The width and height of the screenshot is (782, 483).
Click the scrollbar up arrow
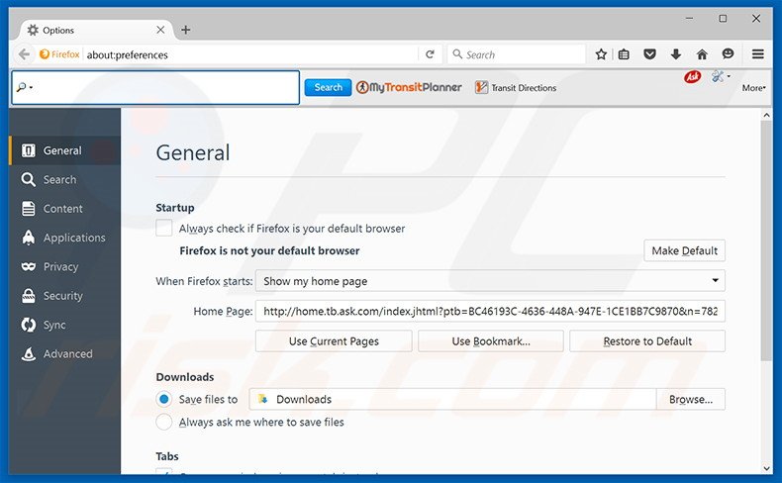click(x=766, y=115)
